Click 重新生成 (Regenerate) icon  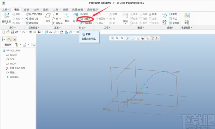[x=6, y=16]
